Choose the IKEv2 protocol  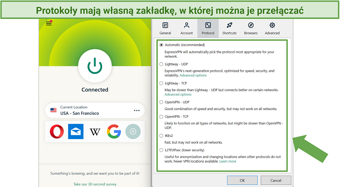[x=161, y=136]
